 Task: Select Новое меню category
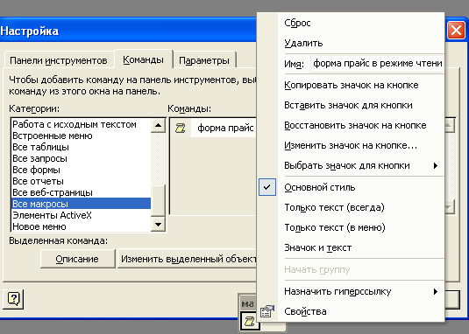81,226
